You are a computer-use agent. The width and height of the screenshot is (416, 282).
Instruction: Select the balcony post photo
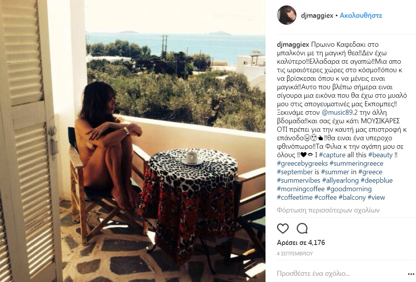point(133,141)
